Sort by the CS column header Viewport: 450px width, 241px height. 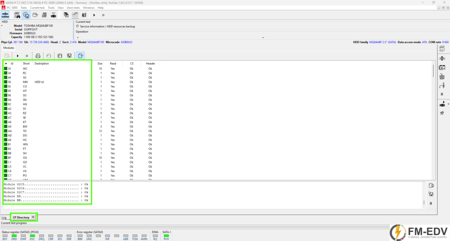pyautogui.click(x=132, y=64)
